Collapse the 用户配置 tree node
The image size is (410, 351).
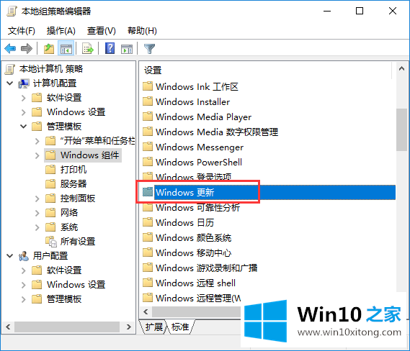[x=9, y=256]
